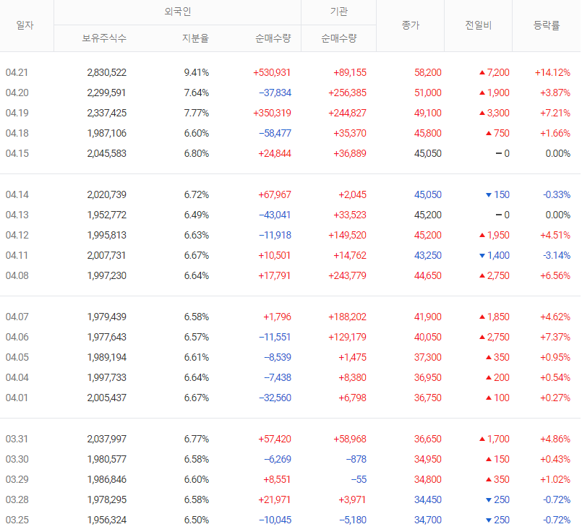
Task: Click the +7.21% change rate
Action: [x=555, y=113]
